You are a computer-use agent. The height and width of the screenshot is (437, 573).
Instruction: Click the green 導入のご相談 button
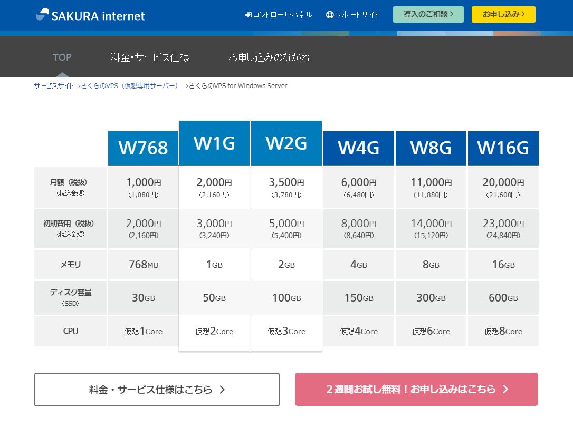(427, 14)
